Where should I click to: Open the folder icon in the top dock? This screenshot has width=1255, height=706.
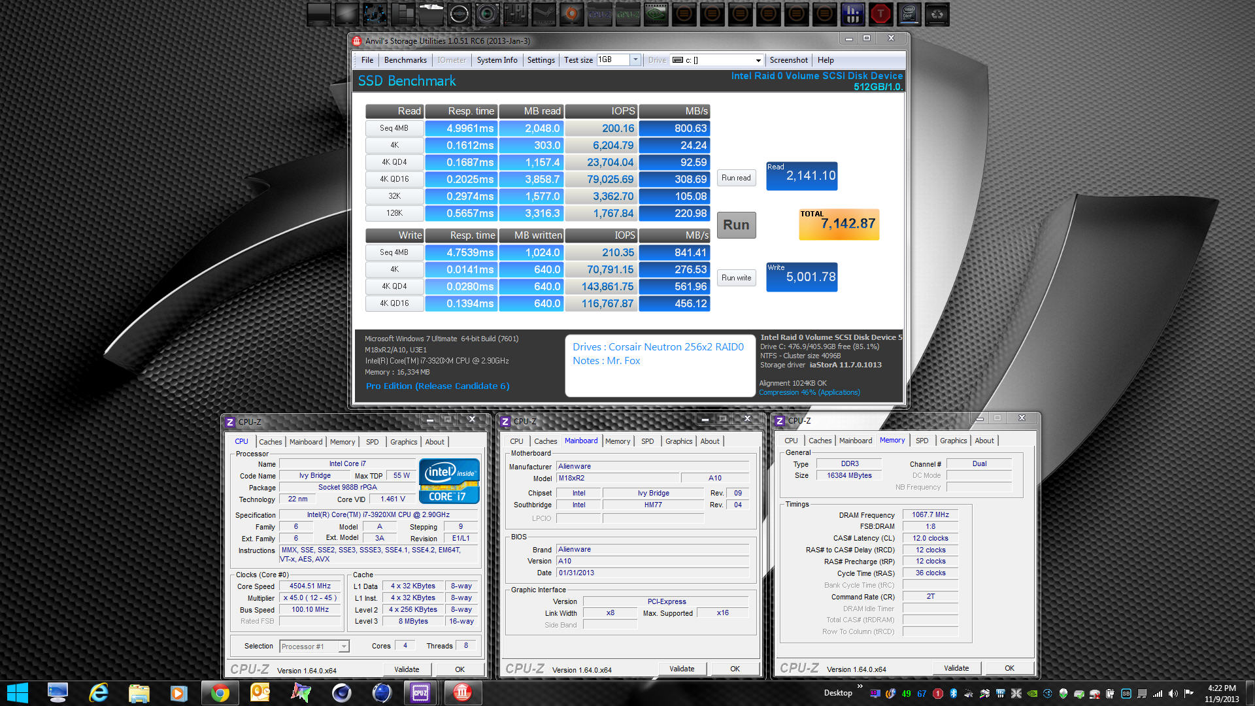pos(431,14)
